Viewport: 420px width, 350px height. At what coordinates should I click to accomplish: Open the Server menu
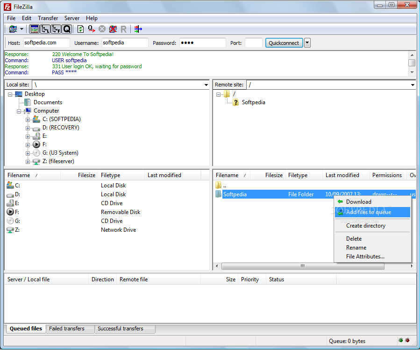click(72, 18)
